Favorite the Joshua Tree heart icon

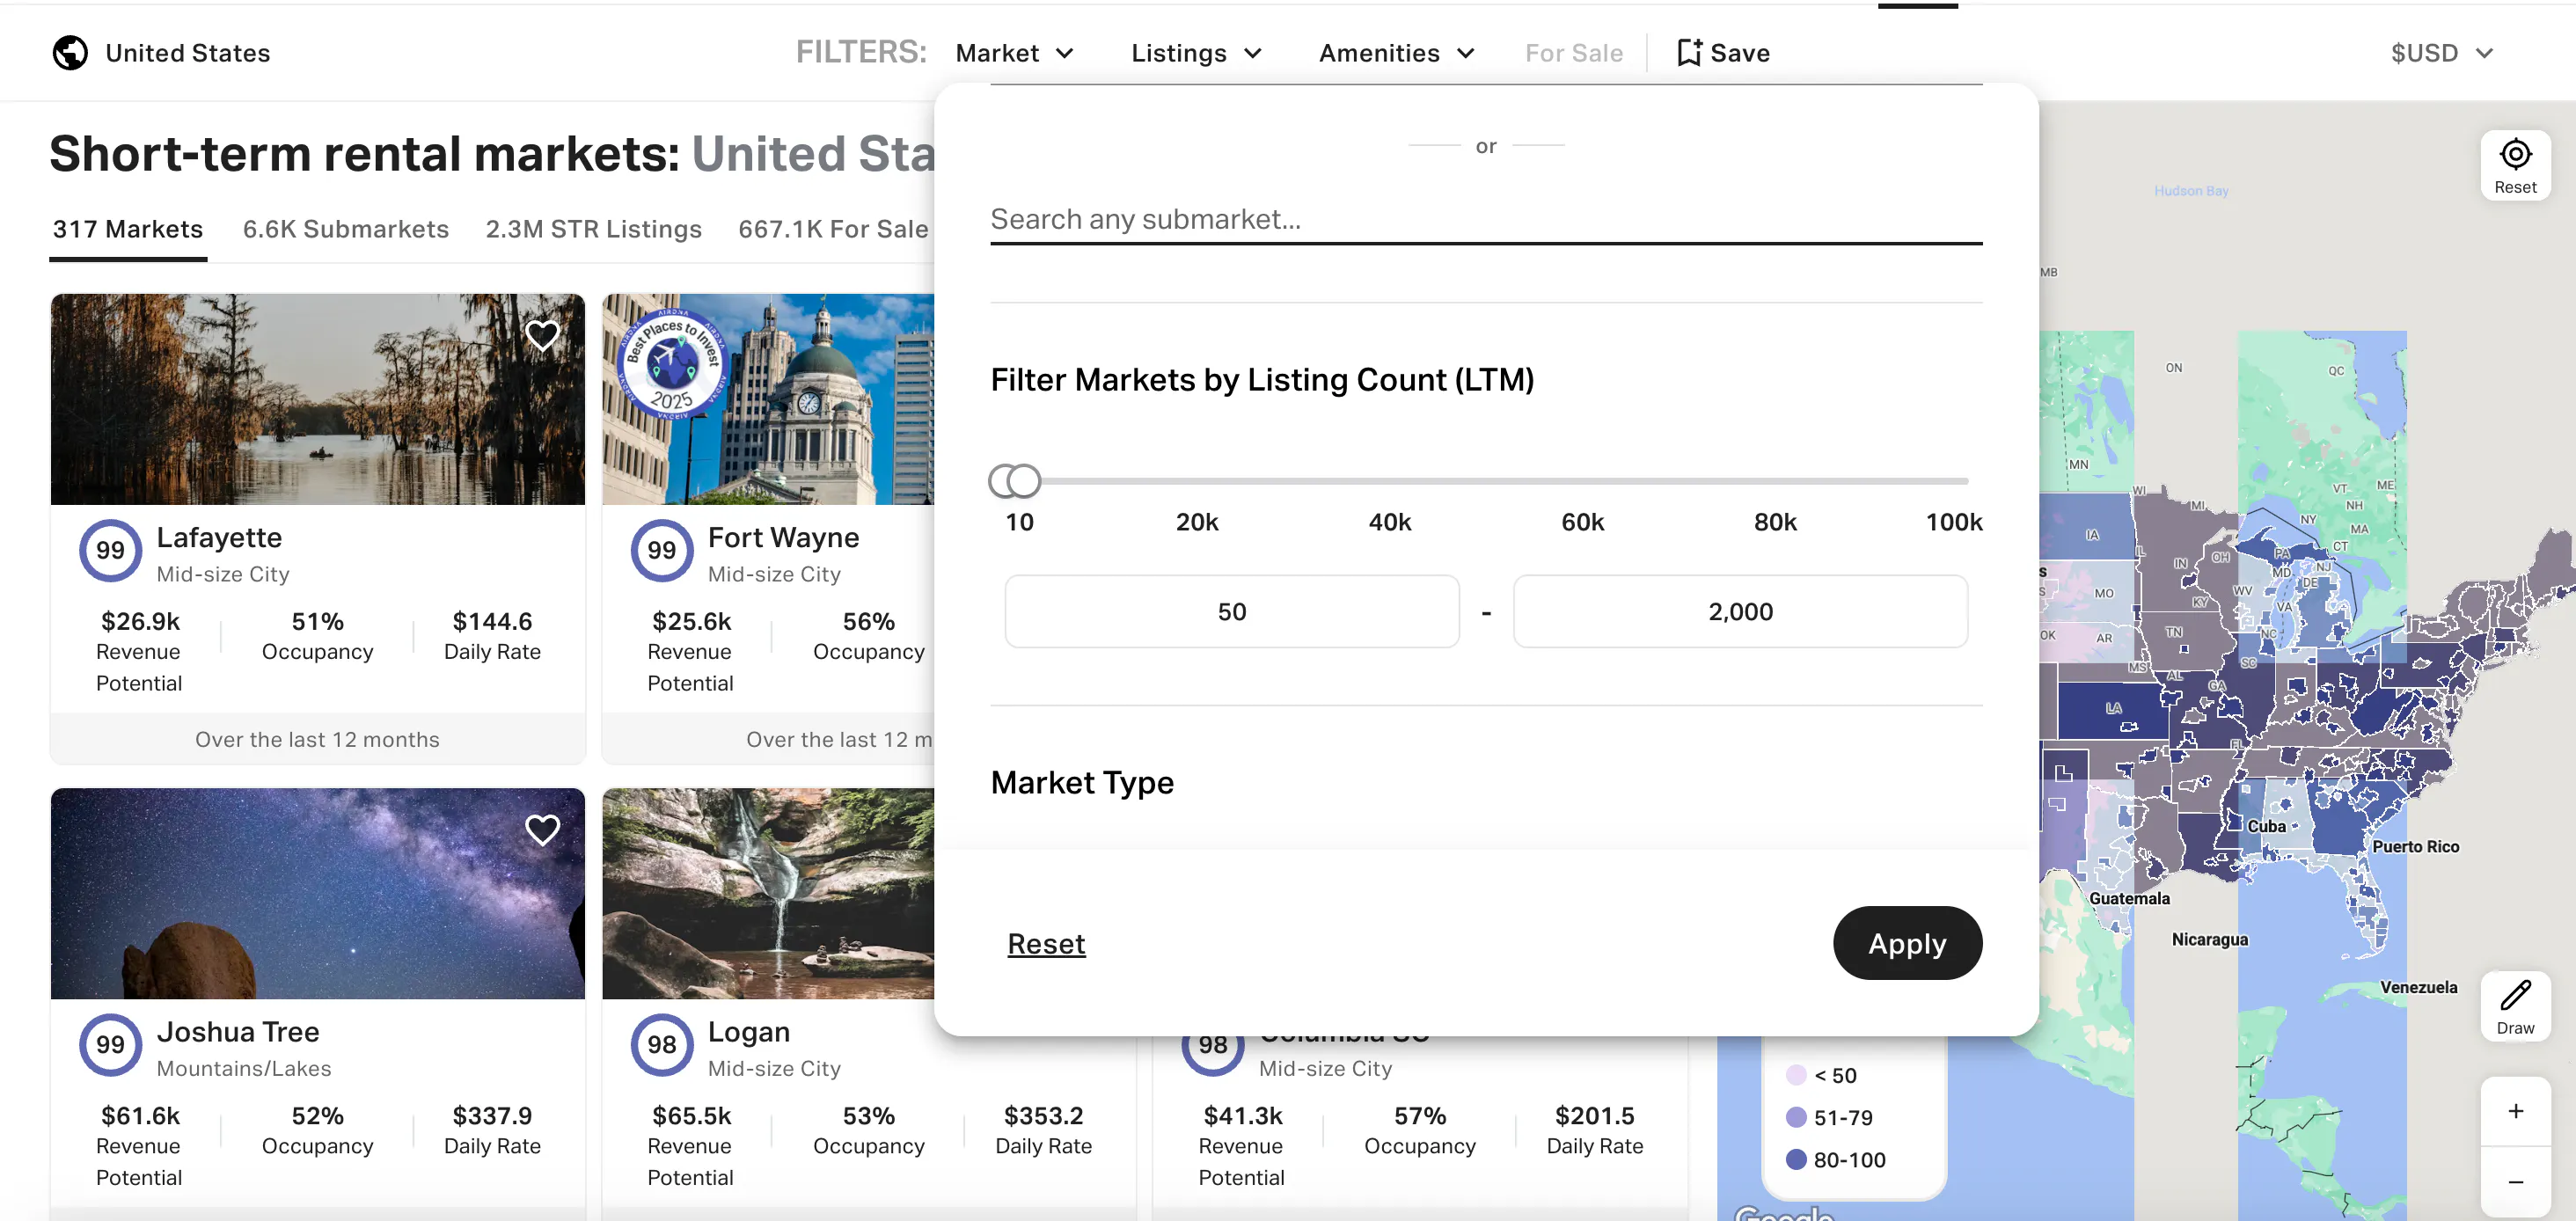[x=542, y=830]
